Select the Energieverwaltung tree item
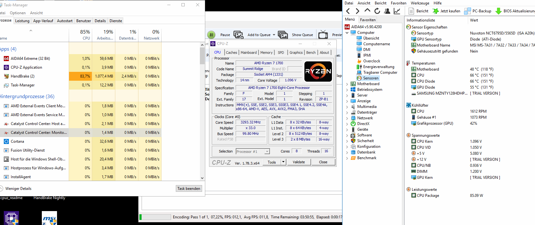 coord(379,67)
